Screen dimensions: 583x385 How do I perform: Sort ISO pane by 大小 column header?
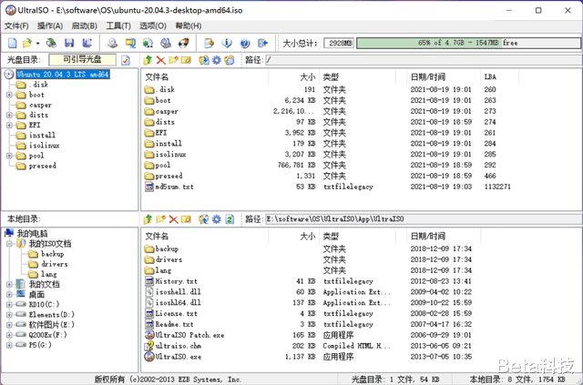pos(293,77)
